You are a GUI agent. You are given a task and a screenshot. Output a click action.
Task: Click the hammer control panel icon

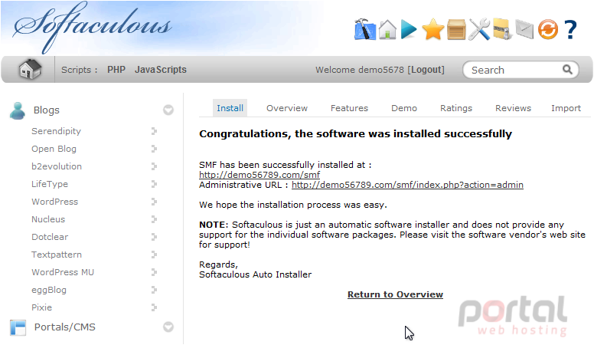pos(365,29)
